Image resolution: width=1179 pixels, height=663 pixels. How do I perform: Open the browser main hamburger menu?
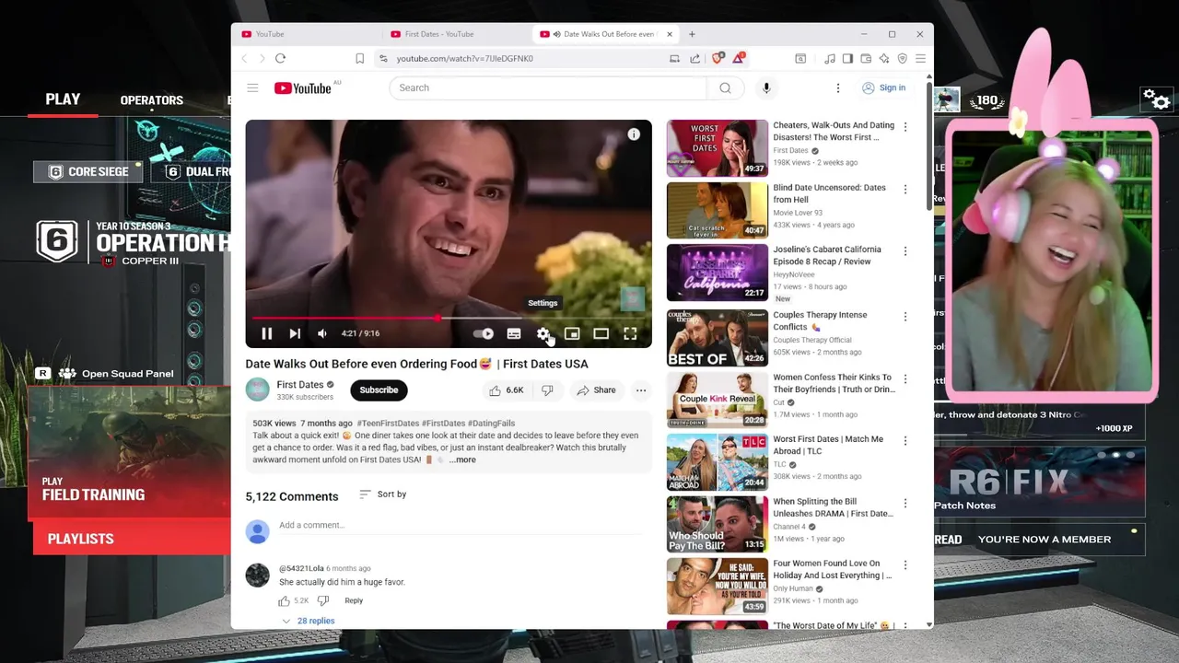click(920, 58)
